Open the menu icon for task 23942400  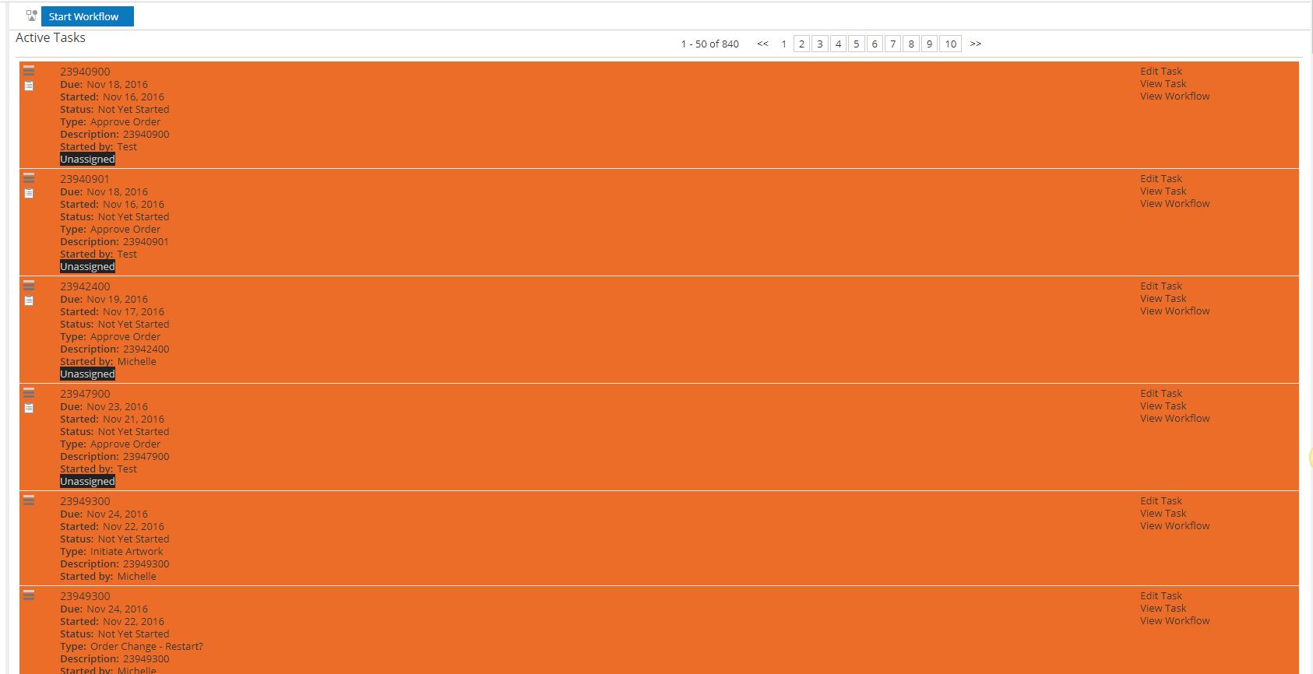point(29,286)
